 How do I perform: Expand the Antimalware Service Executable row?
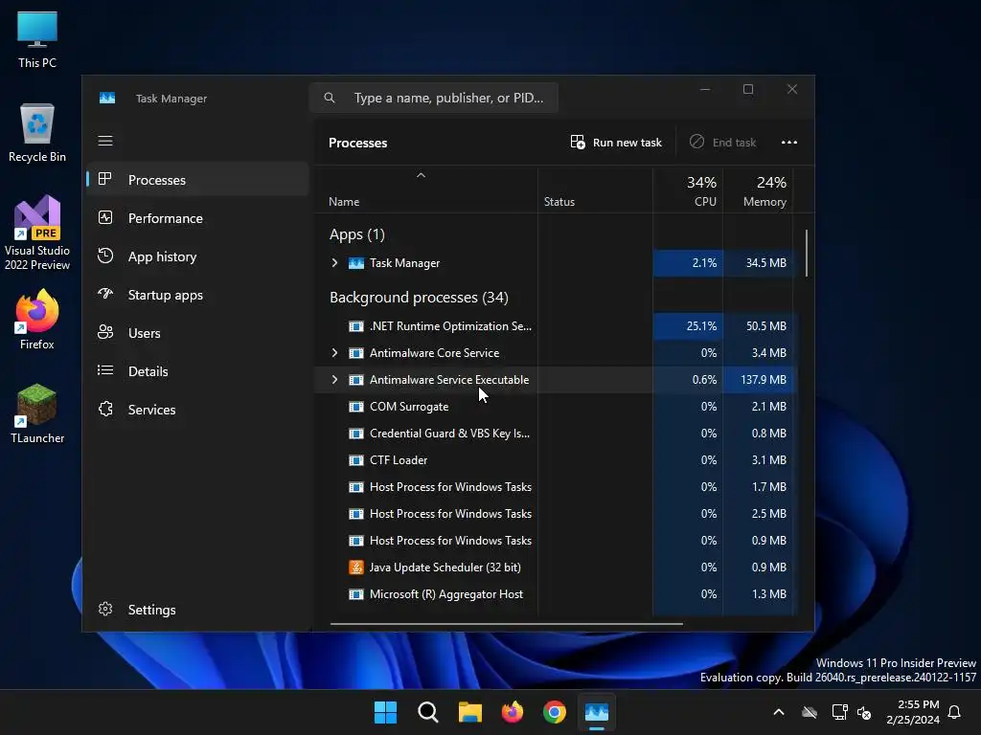point(334,380)
